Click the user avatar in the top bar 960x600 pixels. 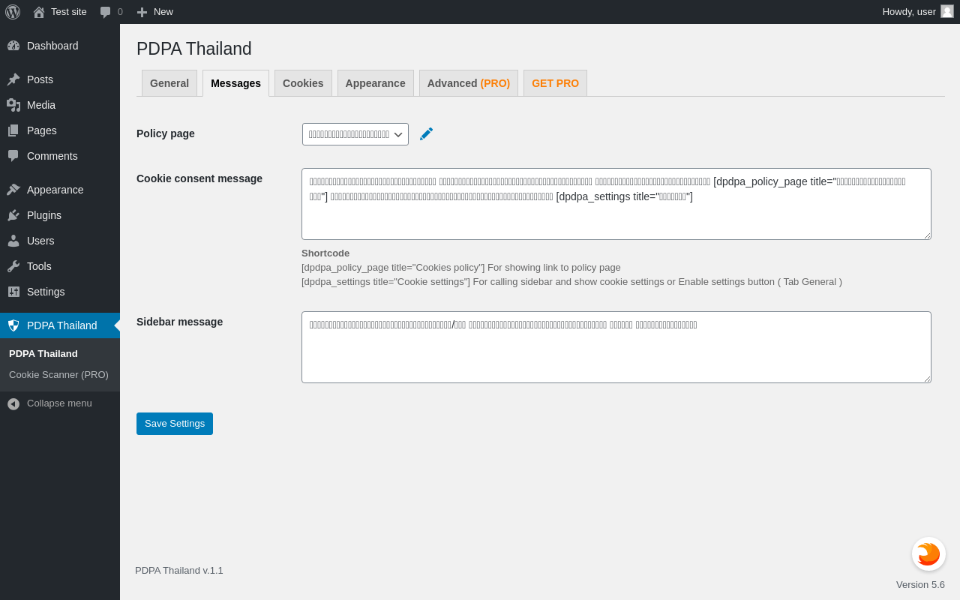pos(947,11)
